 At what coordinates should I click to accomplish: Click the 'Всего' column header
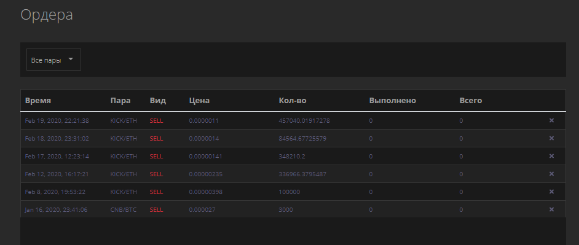471,100
